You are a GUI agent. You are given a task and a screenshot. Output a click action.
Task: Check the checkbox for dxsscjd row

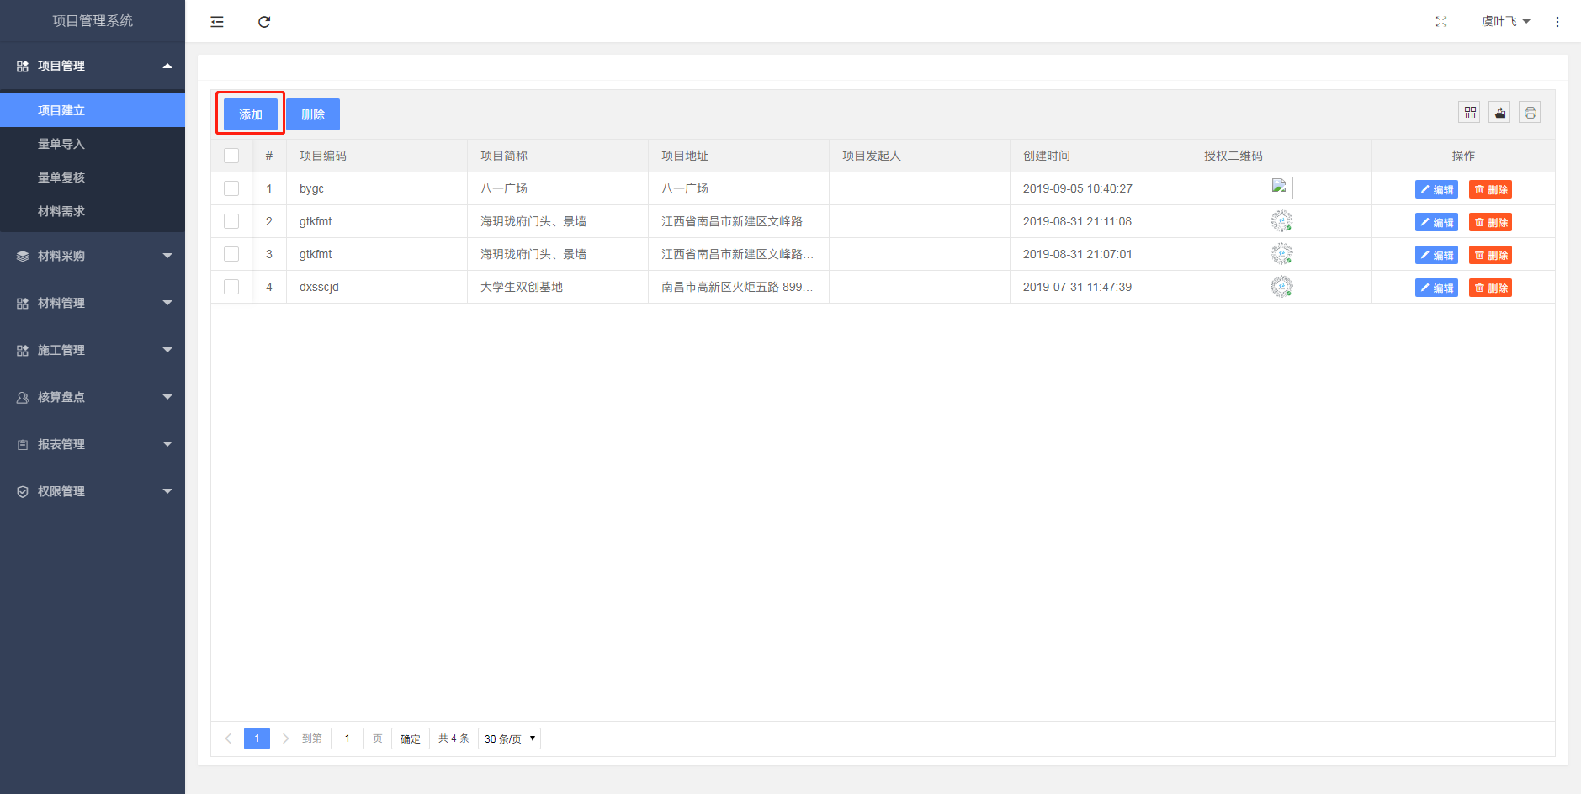(231, 287)
